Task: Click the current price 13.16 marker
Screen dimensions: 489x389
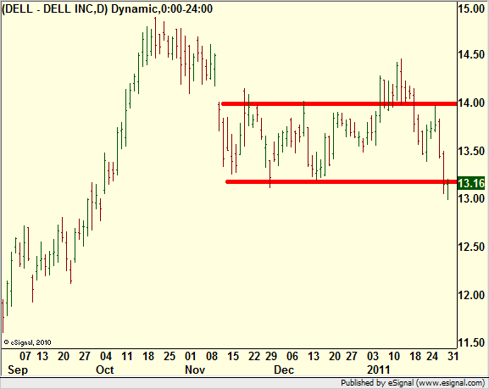Action: tap(471, 183)
